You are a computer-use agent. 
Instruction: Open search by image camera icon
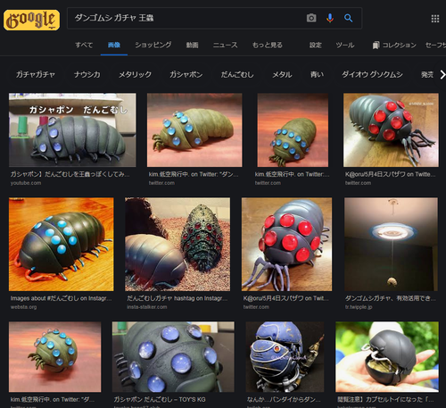311,18
